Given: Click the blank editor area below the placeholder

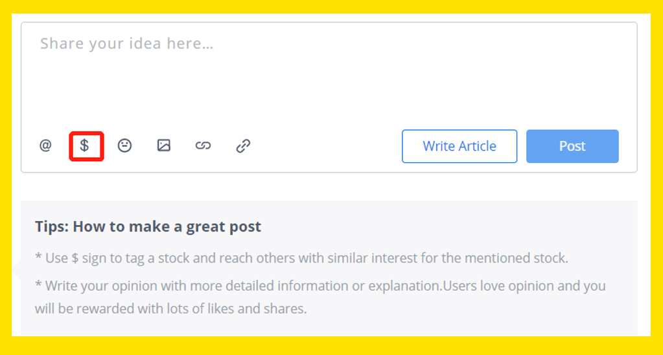Looking at the screenshot, I should [x=329, y=89].
